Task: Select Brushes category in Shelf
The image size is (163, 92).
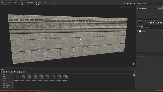Action: (5, 78)
